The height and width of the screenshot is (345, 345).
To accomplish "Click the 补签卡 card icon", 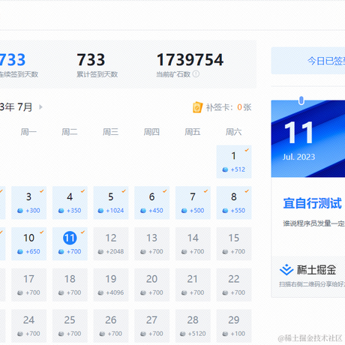I will pyautogui.click(x=197, y=107).
